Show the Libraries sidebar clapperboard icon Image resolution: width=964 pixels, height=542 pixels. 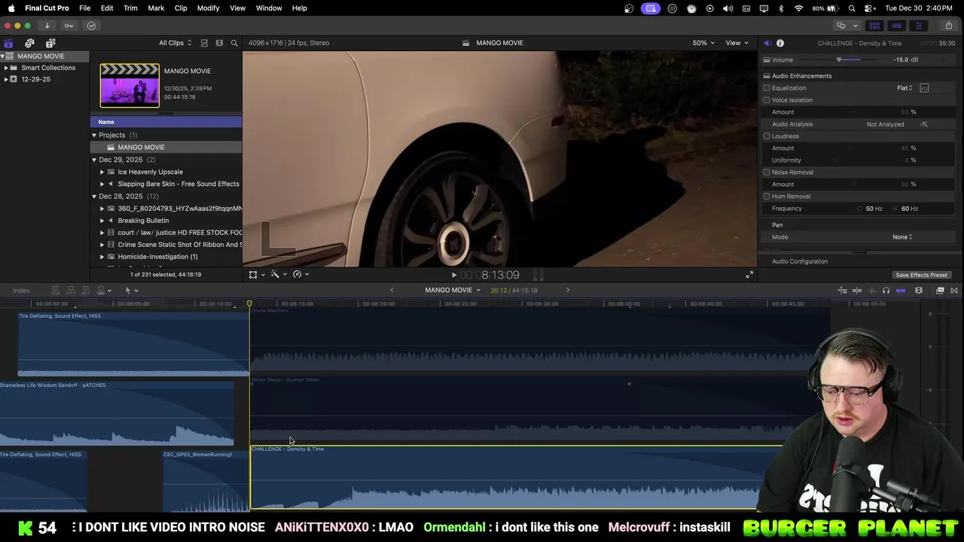tap(8, 43)
